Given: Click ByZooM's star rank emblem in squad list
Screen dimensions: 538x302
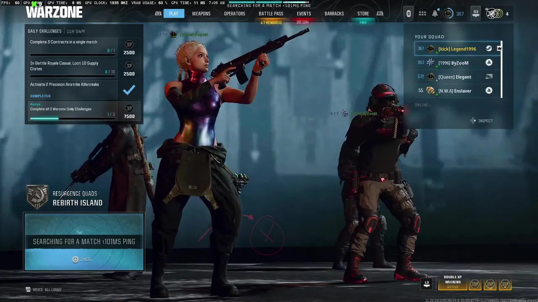Looking at the screenshot, I should [x=430, y=62].
